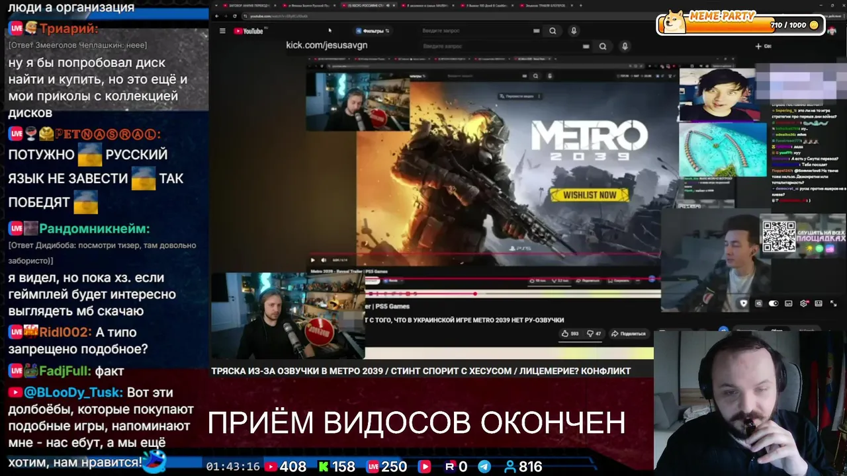Click the QR code overlay
The height and width of the screenshot is (476, 847).
point(779,237)
